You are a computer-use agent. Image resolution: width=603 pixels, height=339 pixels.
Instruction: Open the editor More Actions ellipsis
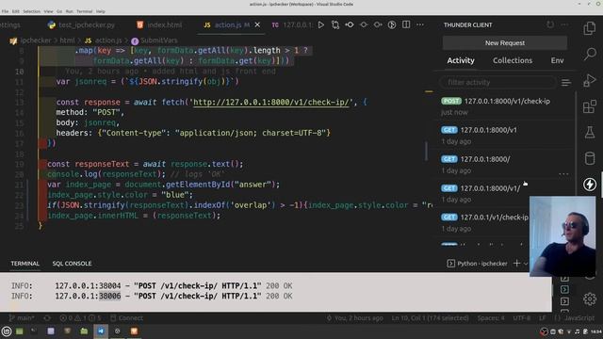click(420, 25)
